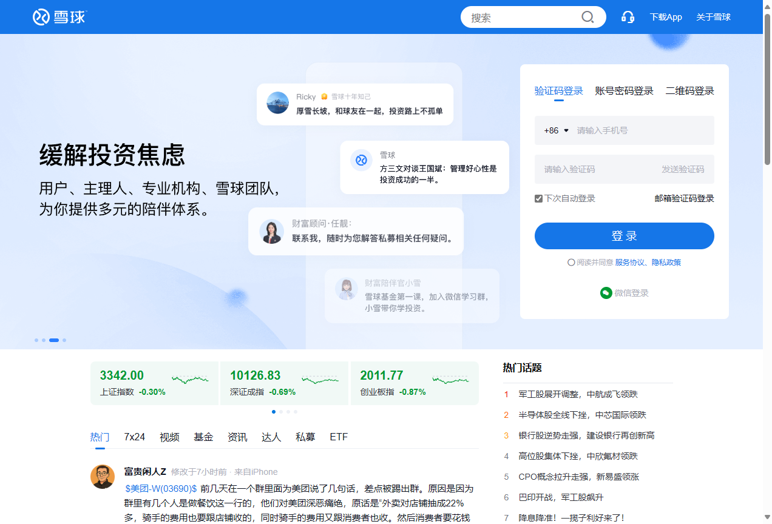Image resolution: width=772 pixels, height=524 pixels.
Task: Click the search magnifier icon
Action: (587, 17)
